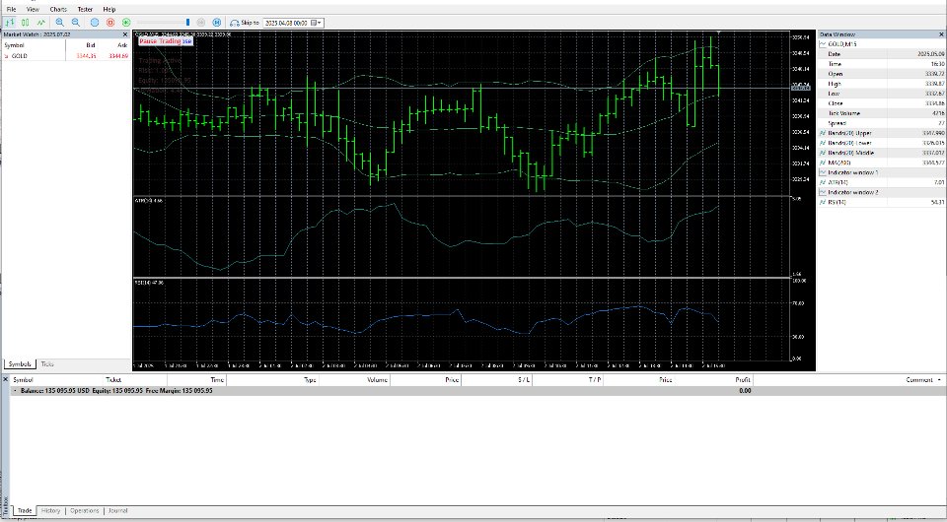Switch chart to bar chart display
947x522 pixels.
[x=9, y=23]
